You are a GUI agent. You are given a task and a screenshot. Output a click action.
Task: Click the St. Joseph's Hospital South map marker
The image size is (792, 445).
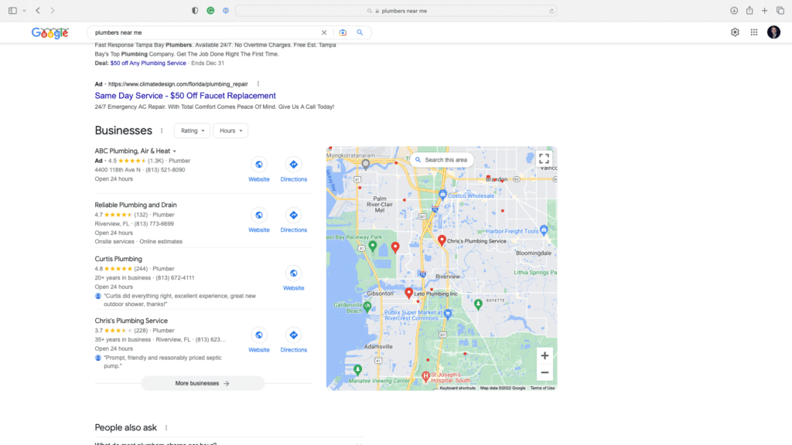(x=426, y=376)
